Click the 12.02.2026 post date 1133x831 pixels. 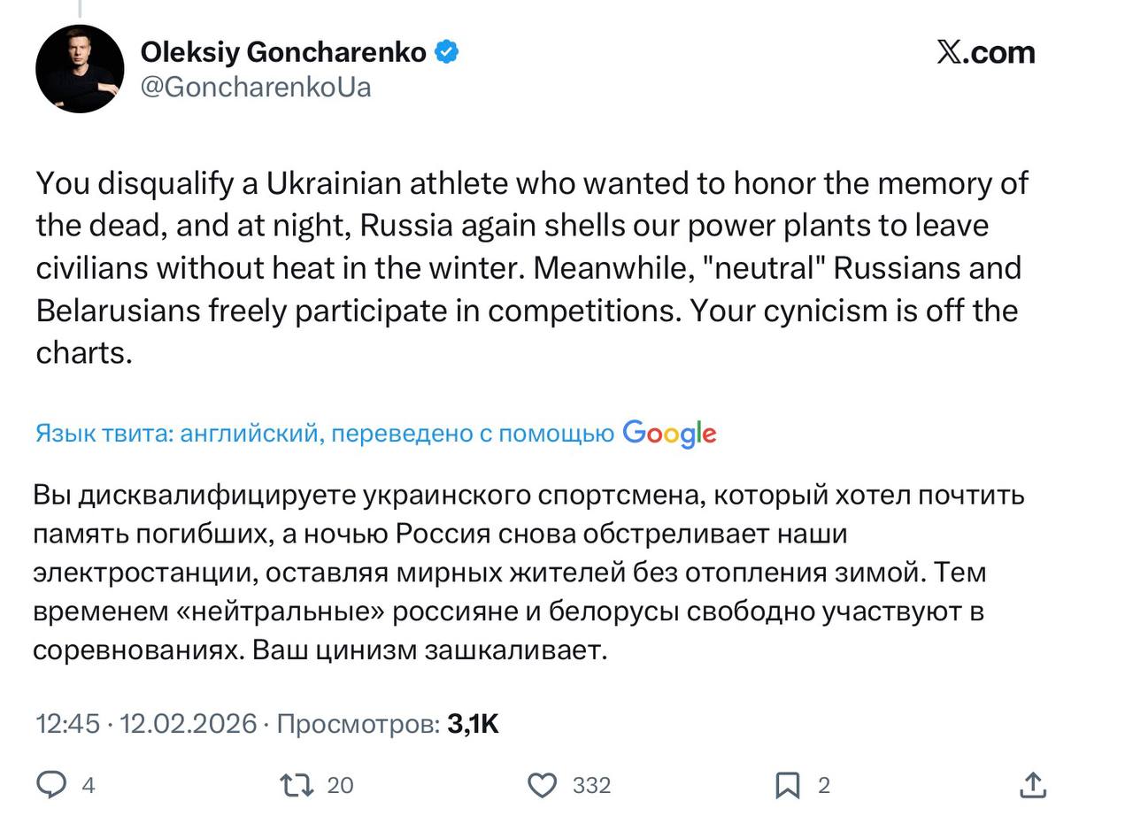tap(188, 724)
